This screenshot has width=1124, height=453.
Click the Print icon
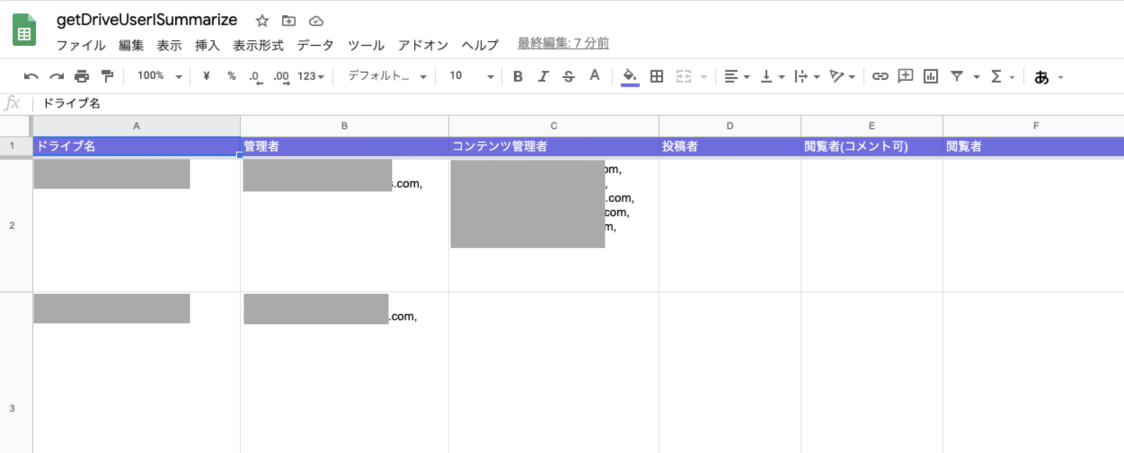pos(82,76)
